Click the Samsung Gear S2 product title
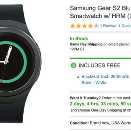Screen dimensions: 131x131 [101, 8]
